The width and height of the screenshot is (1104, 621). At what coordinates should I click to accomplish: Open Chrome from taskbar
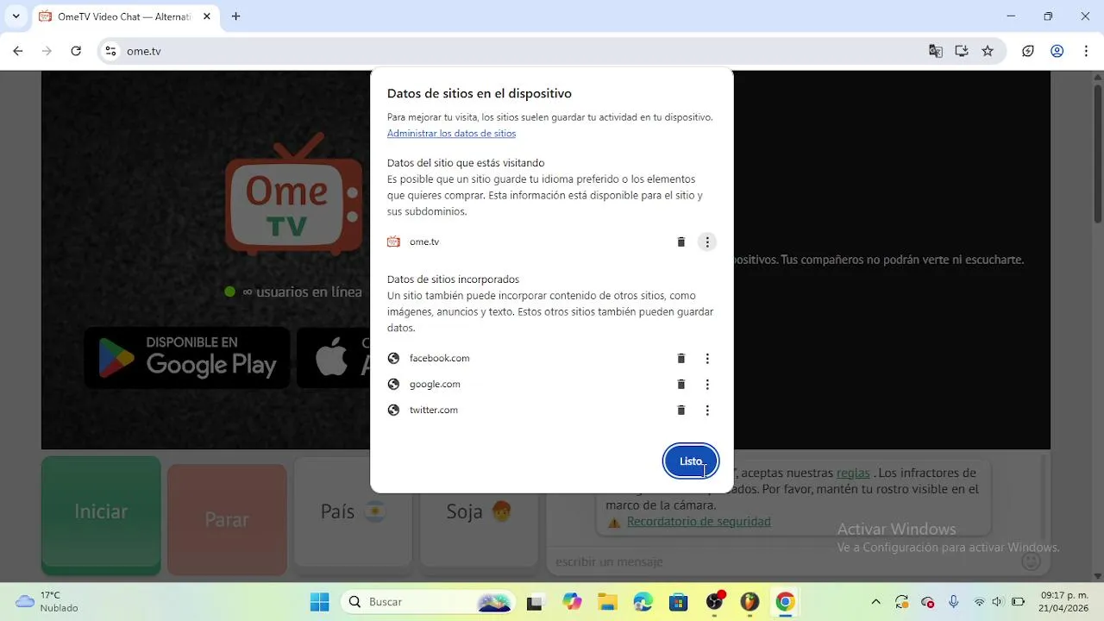click(x=785, y=602)
